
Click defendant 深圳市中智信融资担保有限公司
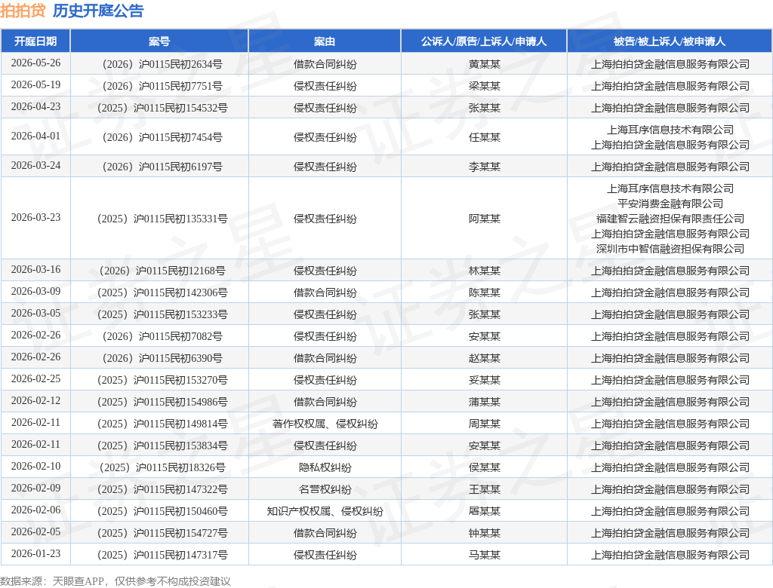(x=670, y=249)
